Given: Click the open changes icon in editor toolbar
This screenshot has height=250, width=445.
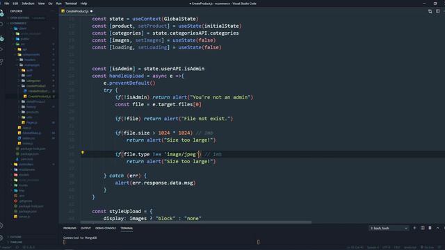Looking at the screenshot, I should click(430, 11).
